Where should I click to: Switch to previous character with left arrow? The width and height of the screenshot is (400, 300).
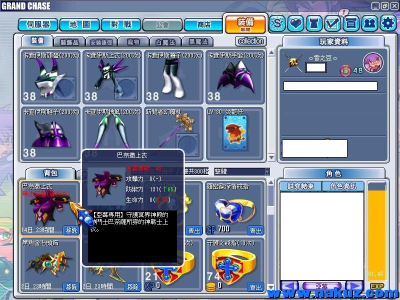click(289, 285)
